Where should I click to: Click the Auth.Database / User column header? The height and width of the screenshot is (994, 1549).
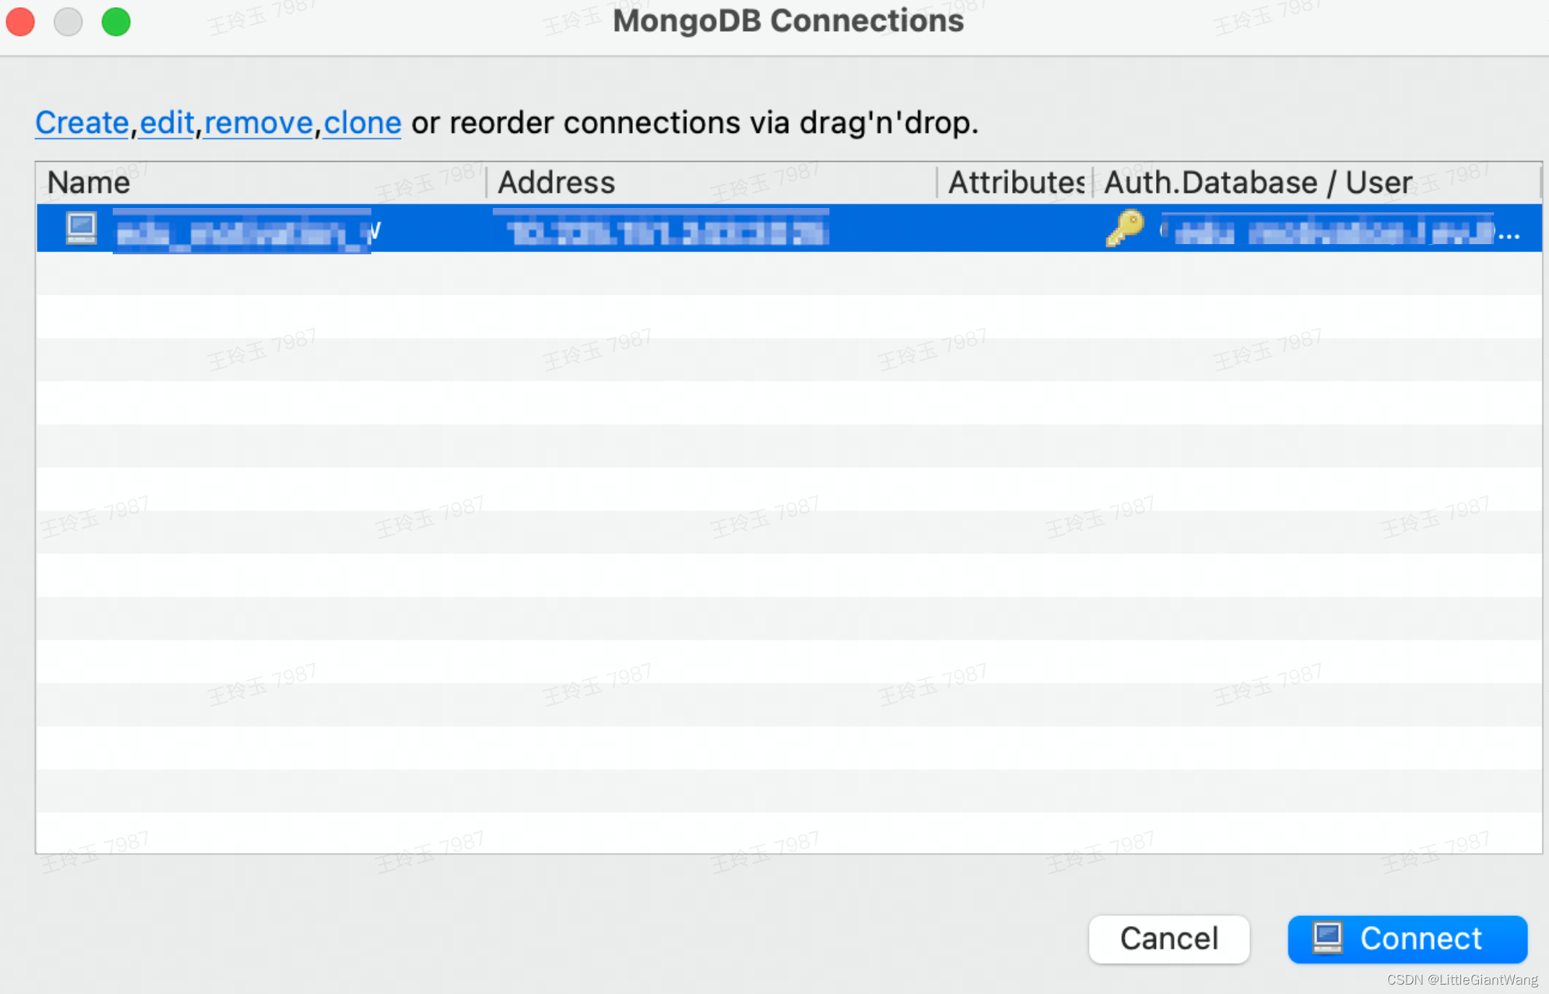[x=1257, y=182]
